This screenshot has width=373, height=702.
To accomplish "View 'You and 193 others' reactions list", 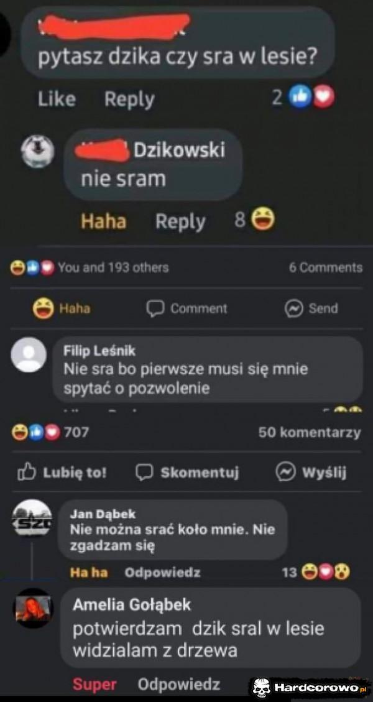I will point(113,268).
